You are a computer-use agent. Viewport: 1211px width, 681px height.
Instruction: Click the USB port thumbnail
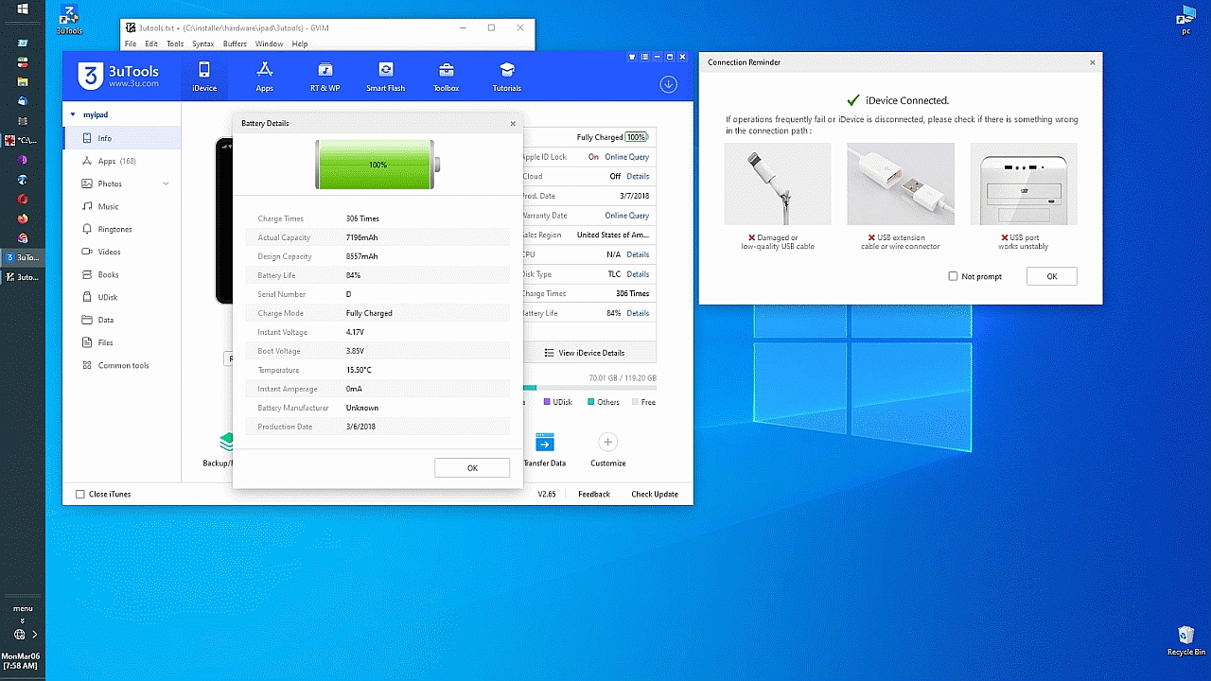1024,183
